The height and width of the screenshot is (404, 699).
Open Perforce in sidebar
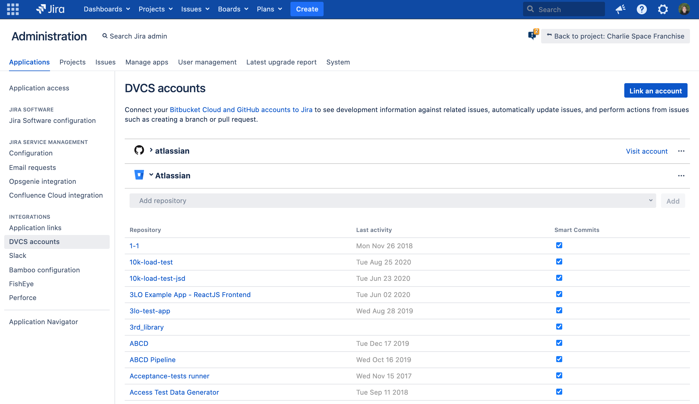click(23, 298)
